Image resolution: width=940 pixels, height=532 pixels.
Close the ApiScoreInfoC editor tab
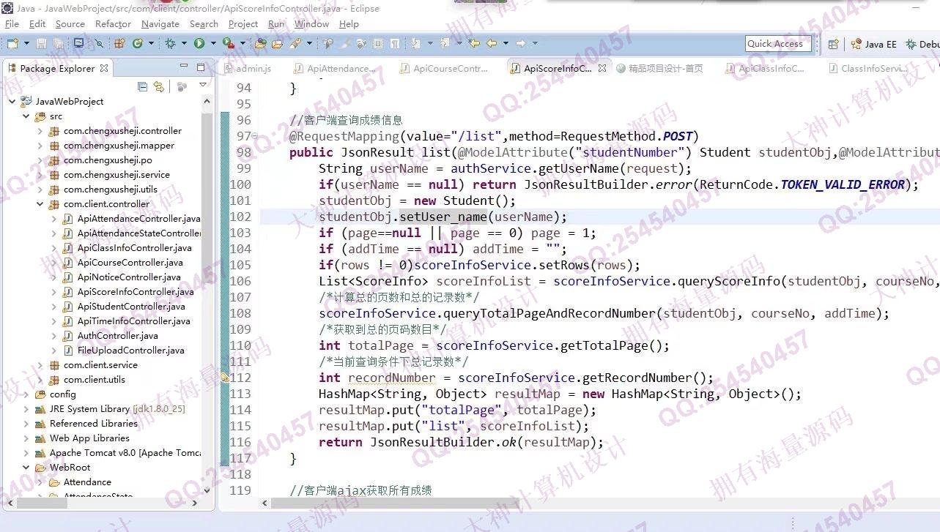click(602, 68)
